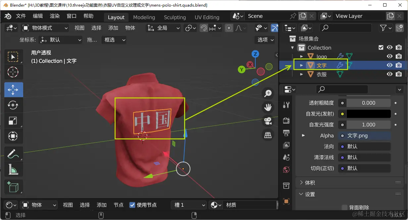Hide the 衣服 object in viewport
This screenshot has width=408, height=220.
click(x=390, y=74)
